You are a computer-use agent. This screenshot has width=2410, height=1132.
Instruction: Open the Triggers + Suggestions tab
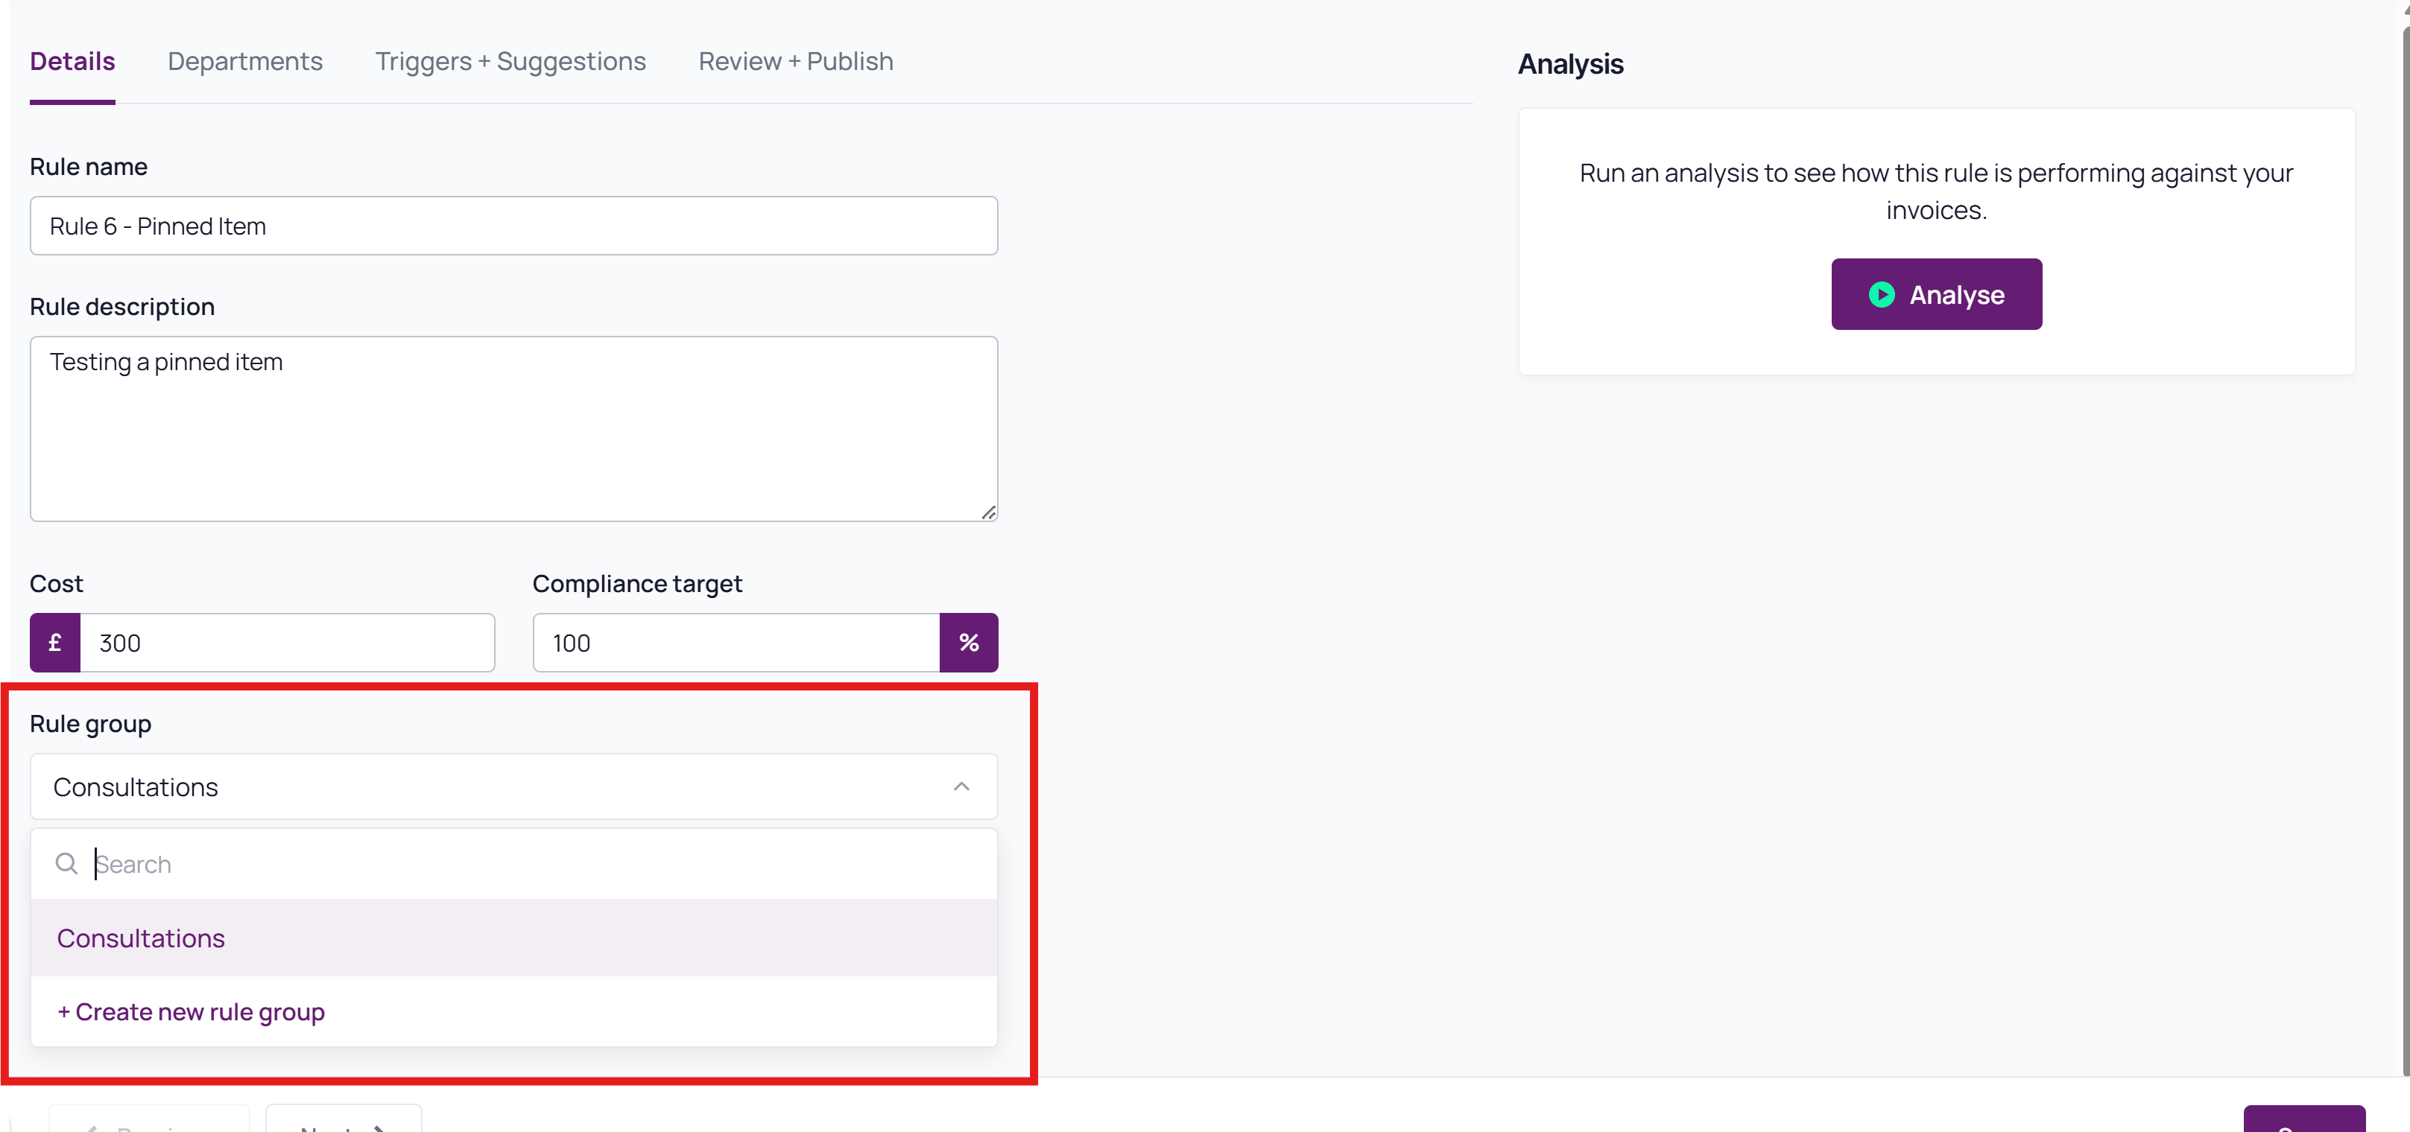[510, 62]
